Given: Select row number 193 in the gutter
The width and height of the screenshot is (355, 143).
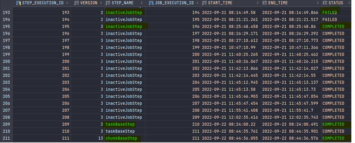Looking at the screenshot, I should [6, 12].
